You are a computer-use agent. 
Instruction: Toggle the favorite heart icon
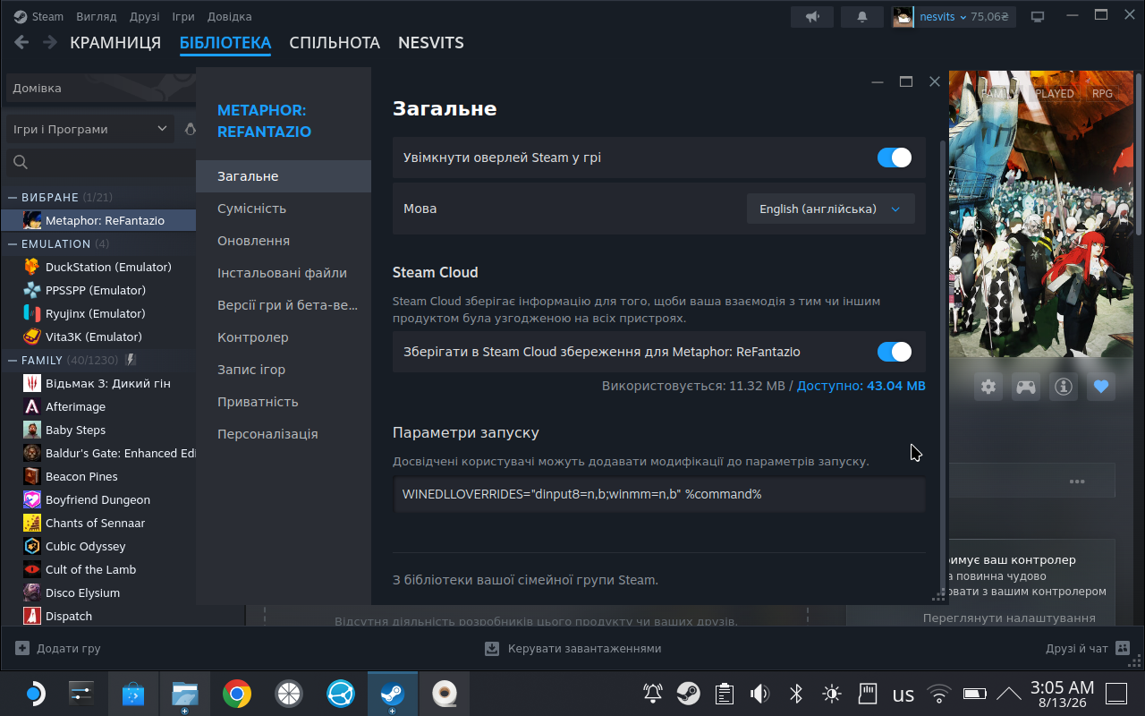[1101, 387]
